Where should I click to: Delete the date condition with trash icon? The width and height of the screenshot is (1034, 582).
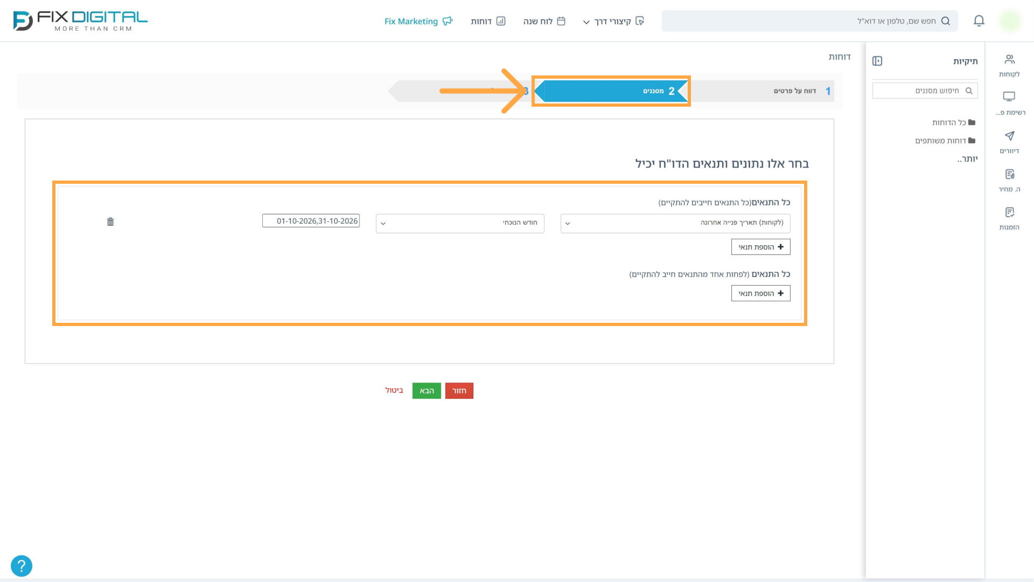[x=110, y=221]
